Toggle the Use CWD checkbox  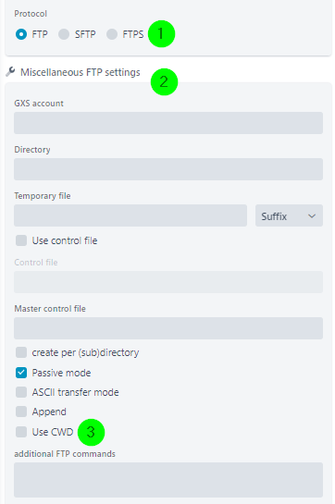click(21, 432)
